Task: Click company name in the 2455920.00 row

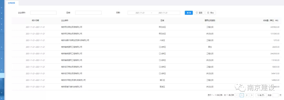Action: coord(72,27)
